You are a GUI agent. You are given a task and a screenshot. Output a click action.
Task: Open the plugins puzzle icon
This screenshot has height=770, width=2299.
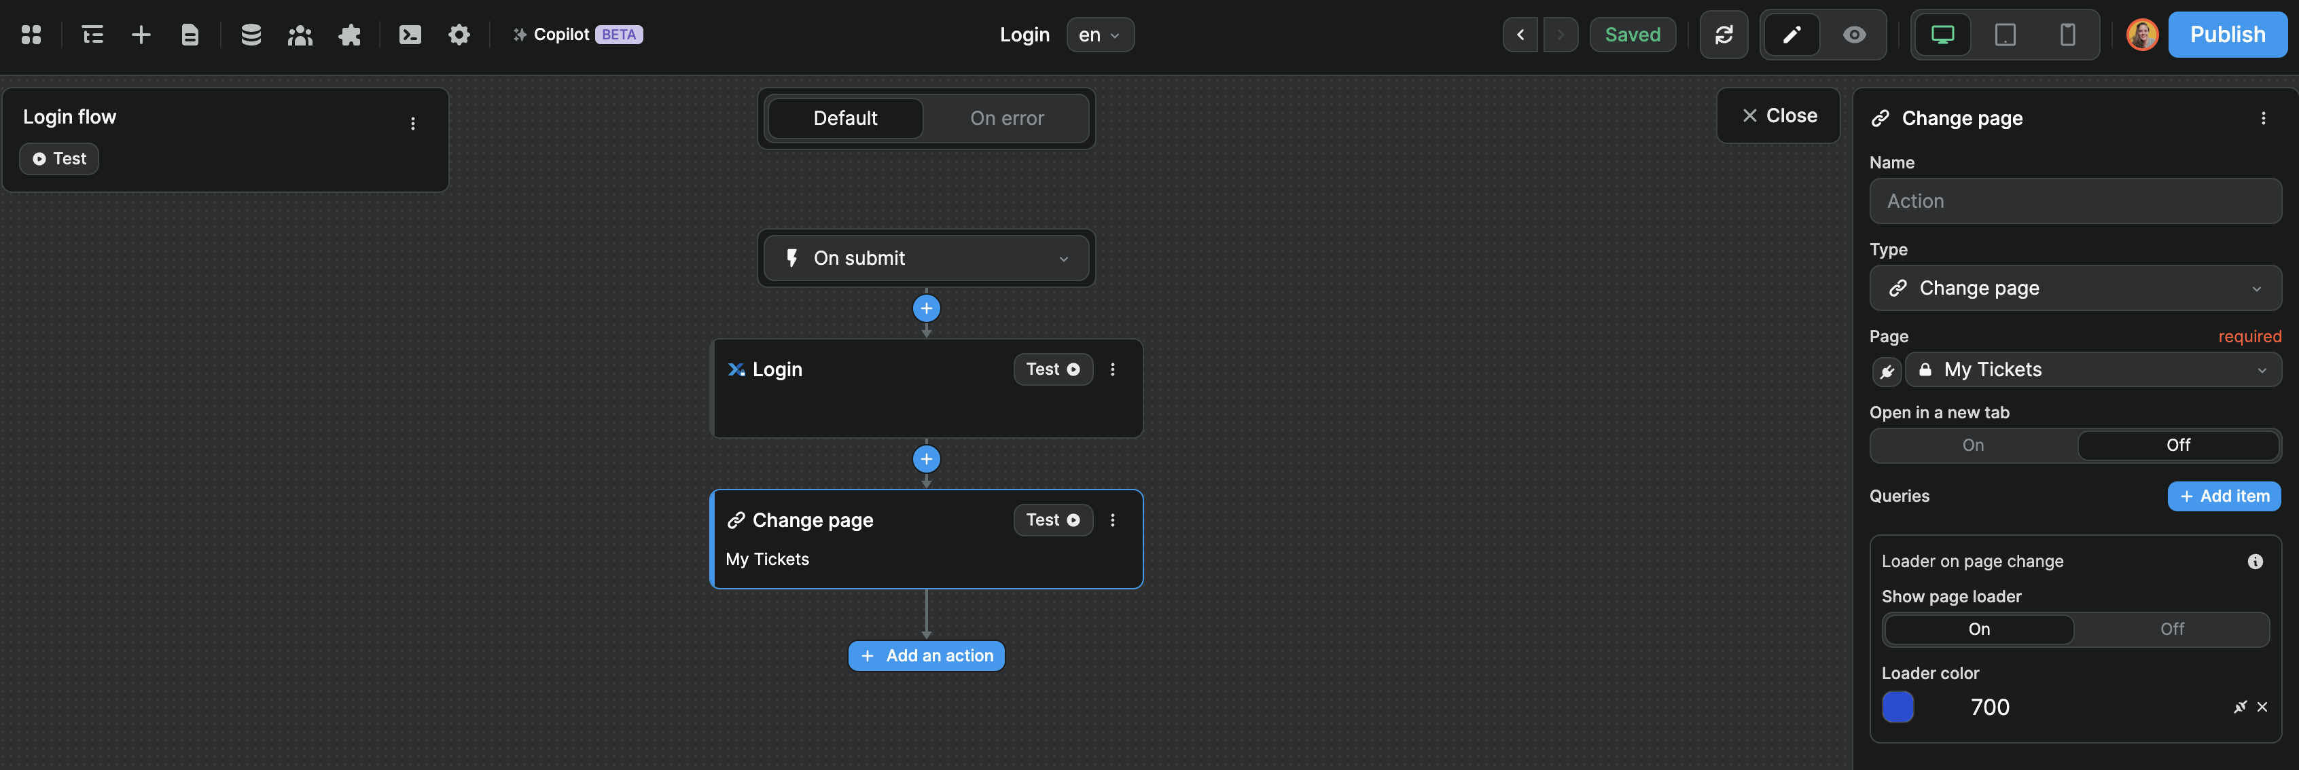[x=350, y=35]
